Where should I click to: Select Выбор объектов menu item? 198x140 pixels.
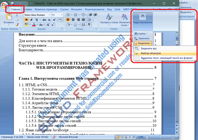pyautogui.click(x=165, y=53)
